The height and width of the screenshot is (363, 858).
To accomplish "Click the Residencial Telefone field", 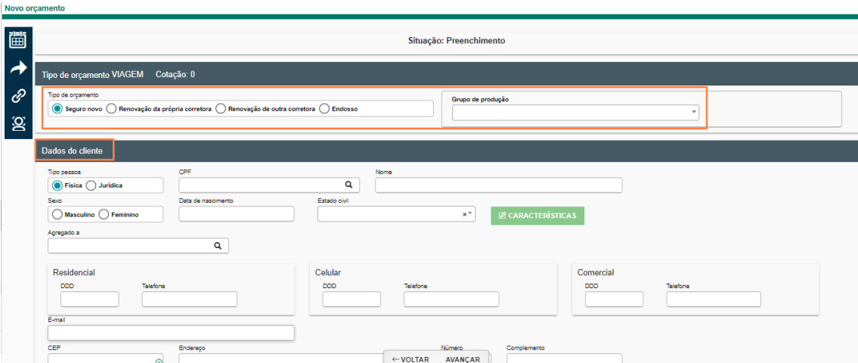I will click(x=189, y=299).
